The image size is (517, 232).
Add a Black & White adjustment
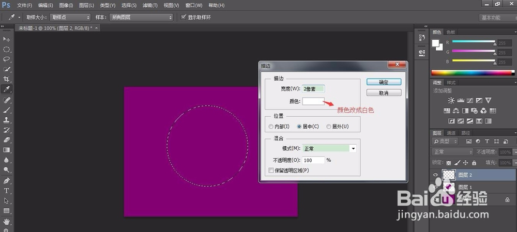tap(465, 111)
